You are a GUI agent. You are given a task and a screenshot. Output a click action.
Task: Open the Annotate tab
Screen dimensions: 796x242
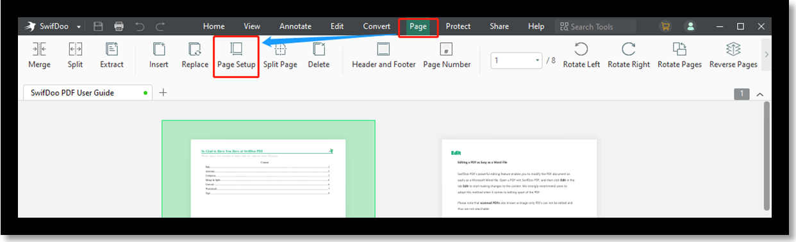pos(295,26)
